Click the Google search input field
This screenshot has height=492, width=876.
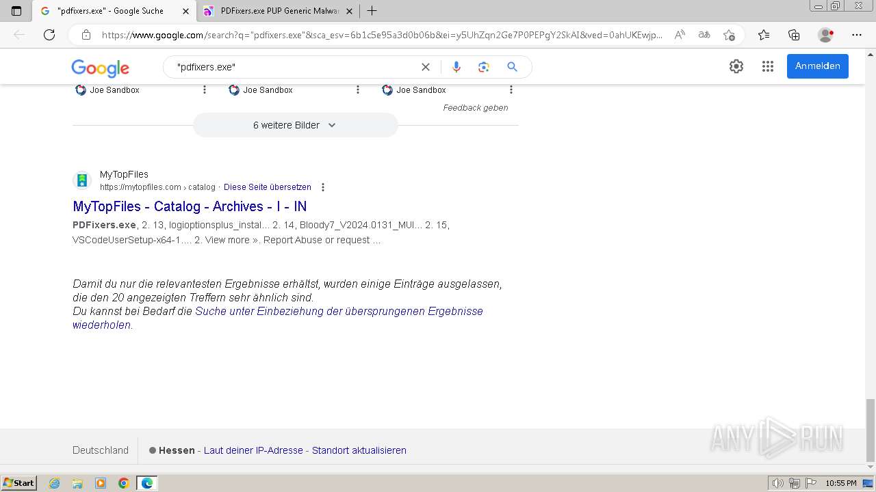point(294,67)
